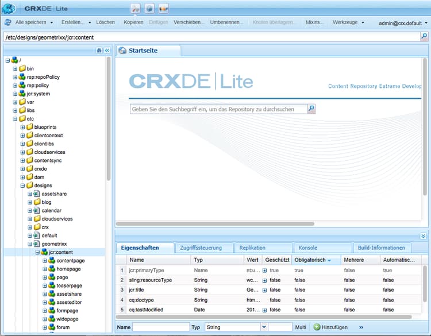The width and height of the screenshot is (431, 336).
Task: Click the calendar page icon under designs
Action: [x=37, y=210]
